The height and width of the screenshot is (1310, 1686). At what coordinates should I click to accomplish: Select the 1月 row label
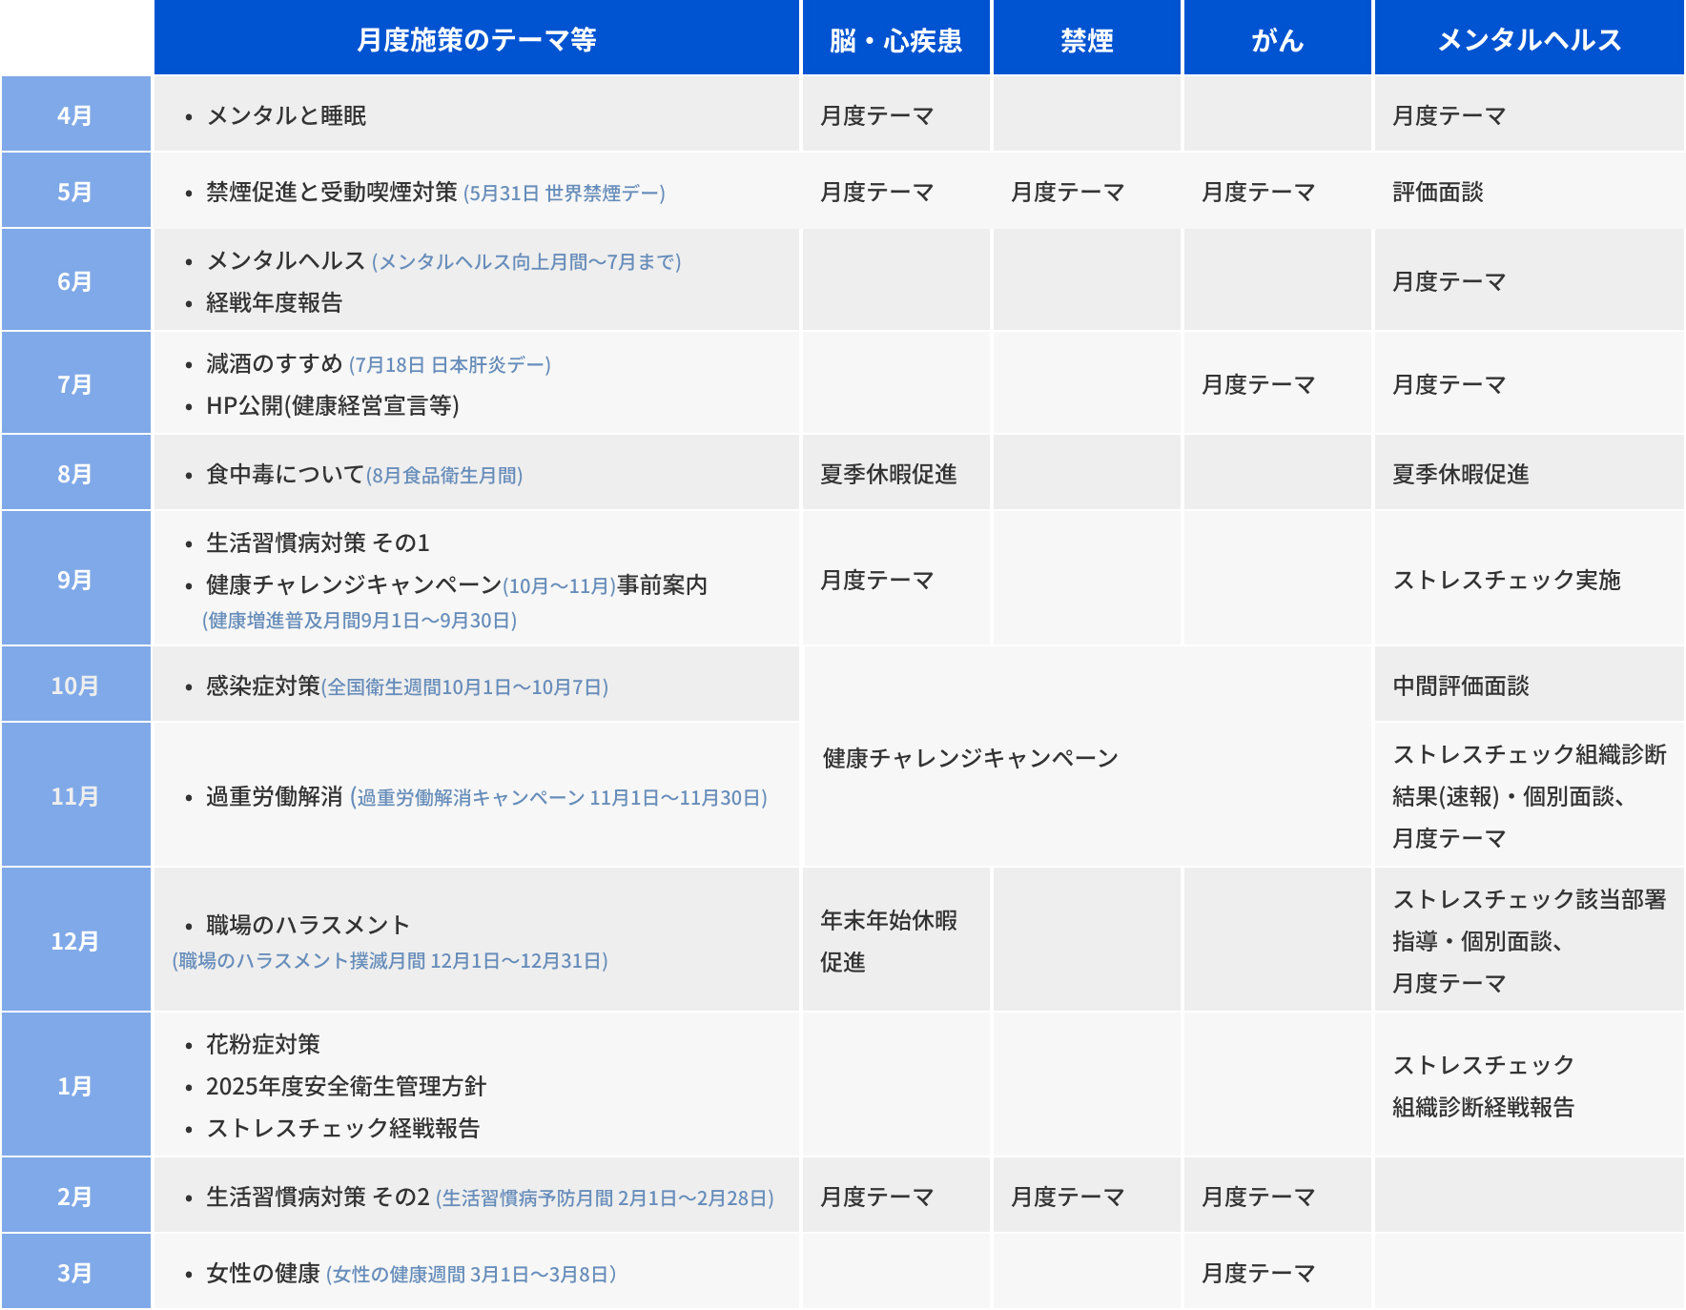pos(75,1085)
